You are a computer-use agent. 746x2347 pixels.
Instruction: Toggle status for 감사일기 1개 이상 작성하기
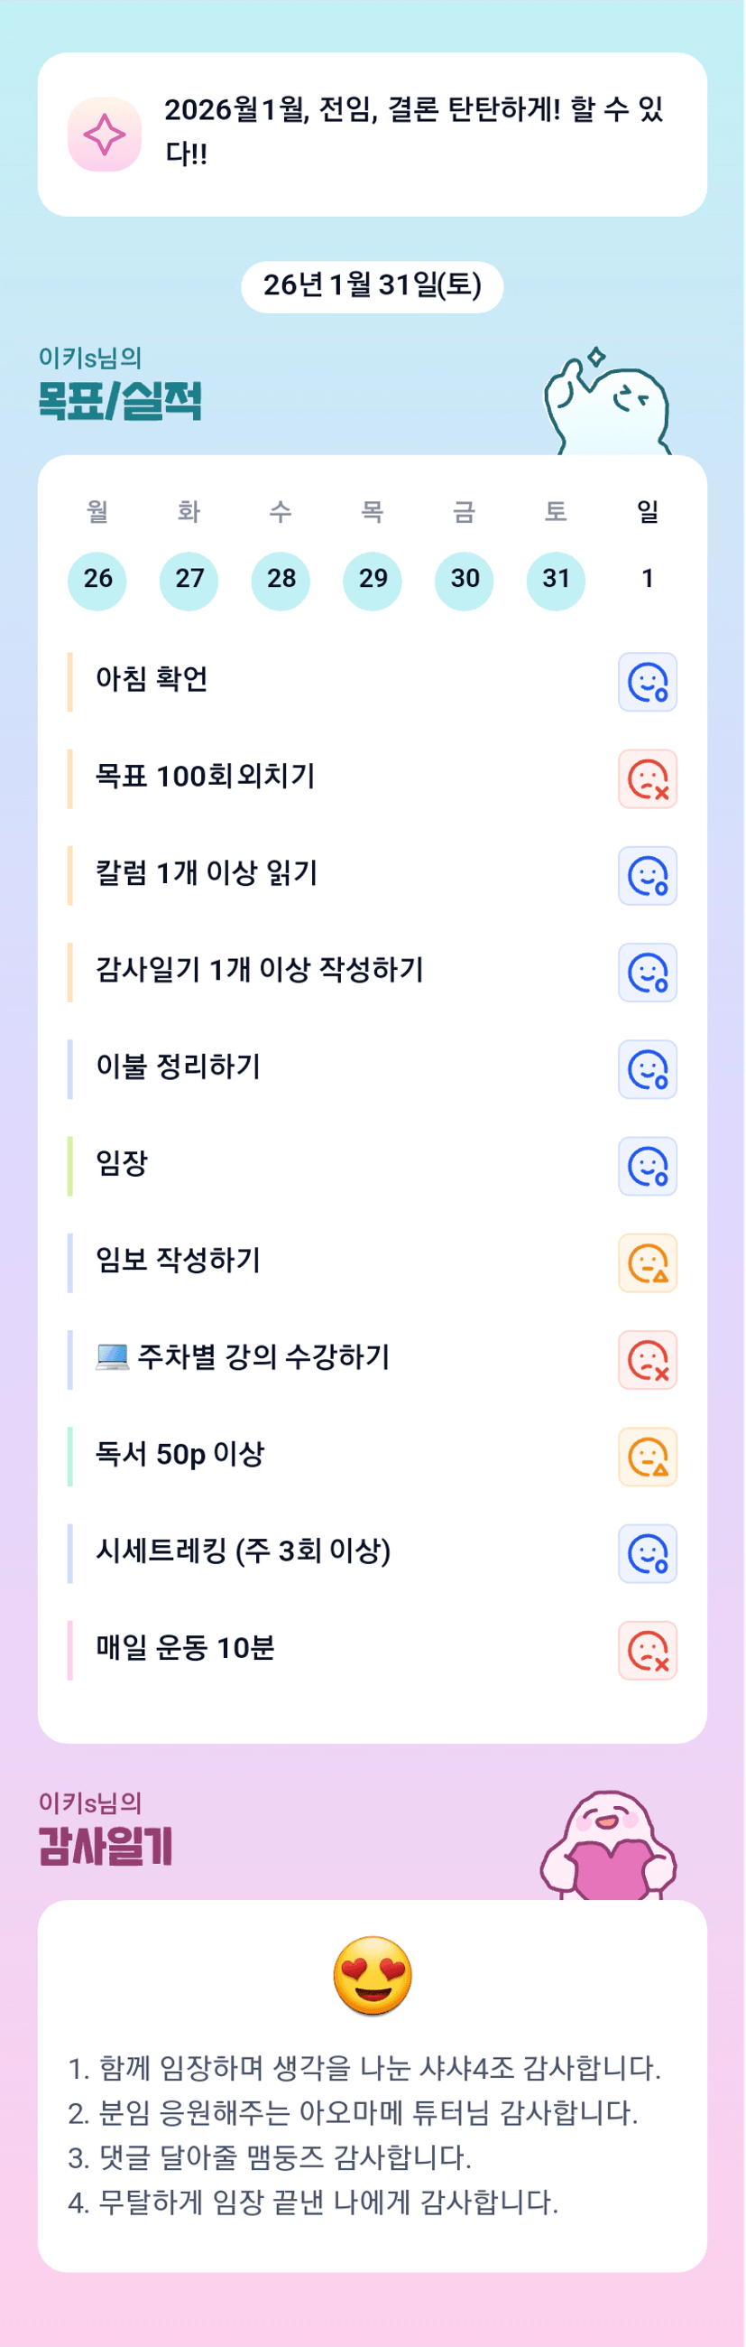pos(647,973)
